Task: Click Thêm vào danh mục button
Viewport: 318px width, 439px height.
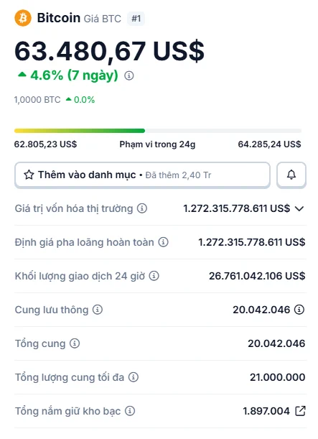Action: coord(142,175)
